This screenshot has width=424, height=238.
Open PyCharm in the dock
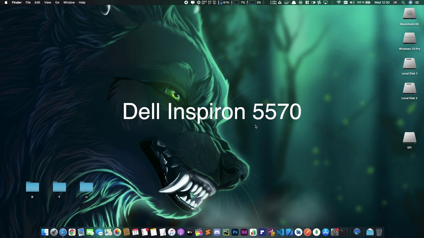[226, 232]
